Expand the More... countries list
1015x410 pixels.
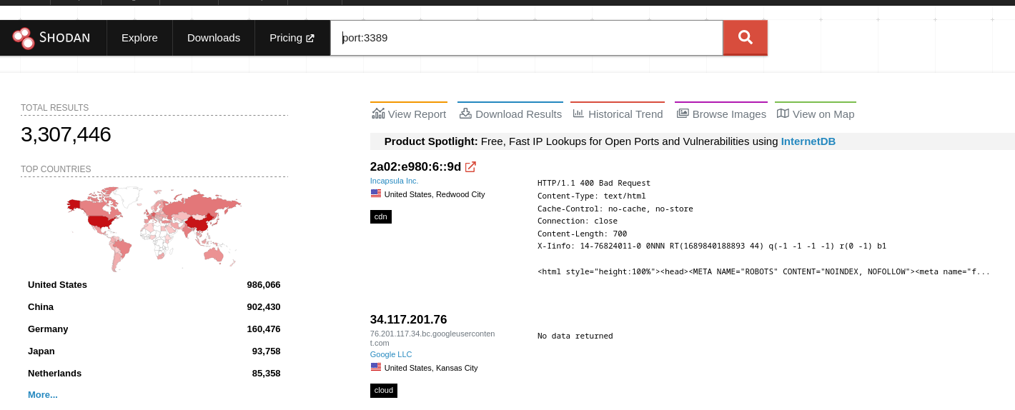(x=43, y=394)
